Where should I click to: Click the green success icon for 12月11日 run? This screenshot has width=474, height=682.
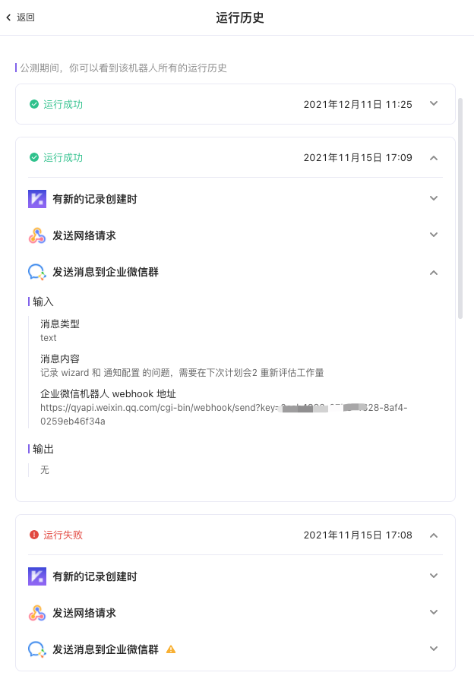pos(34,104)
